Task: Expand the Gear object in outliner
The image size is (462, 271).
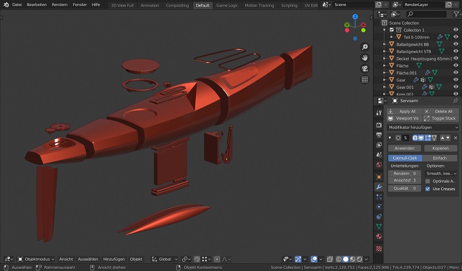Action: tap(385, 80)
